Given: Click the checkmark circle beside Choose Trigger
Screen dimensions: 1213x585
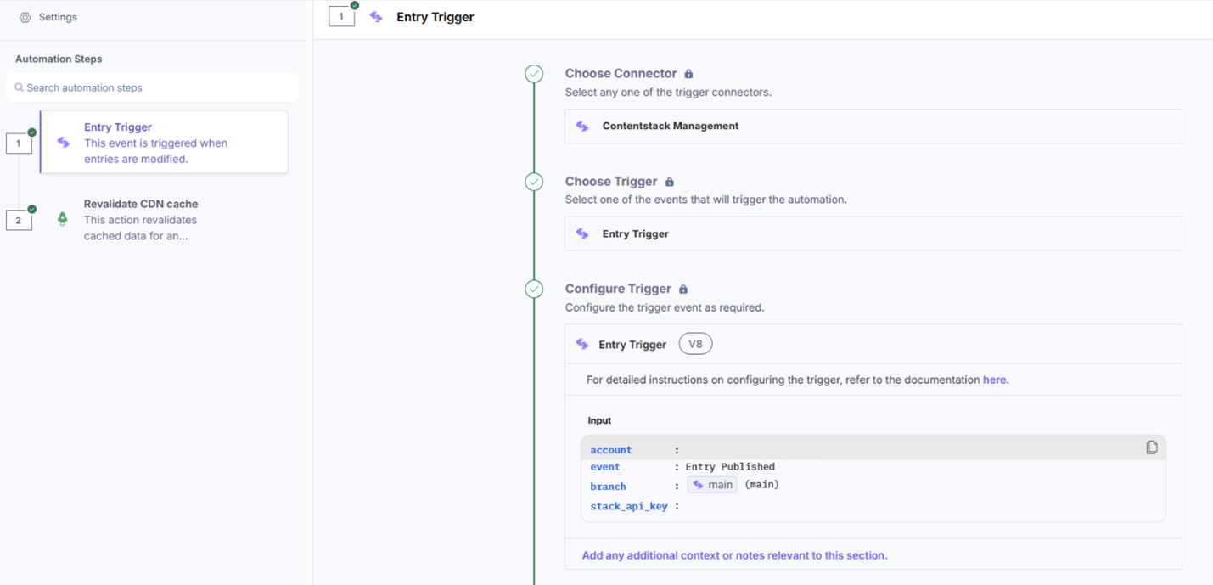Looking at the screenshot, I should pos(534,181).
